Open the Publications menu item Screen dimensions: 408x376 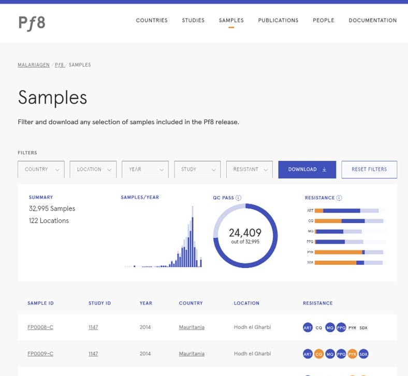tap(278, 20)
